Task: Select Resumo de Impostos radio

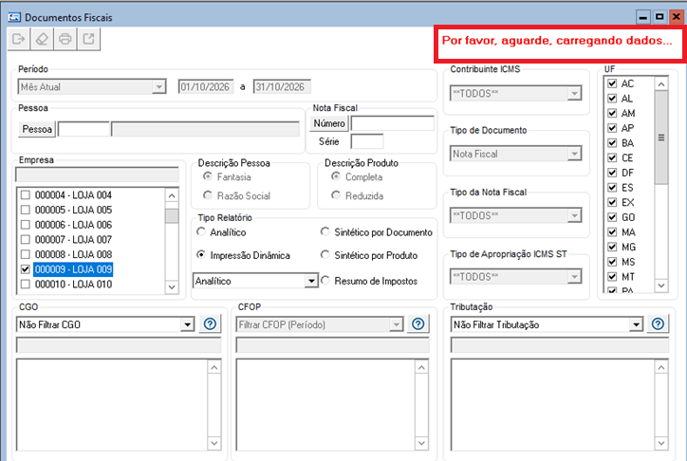Action: [325, 280]
